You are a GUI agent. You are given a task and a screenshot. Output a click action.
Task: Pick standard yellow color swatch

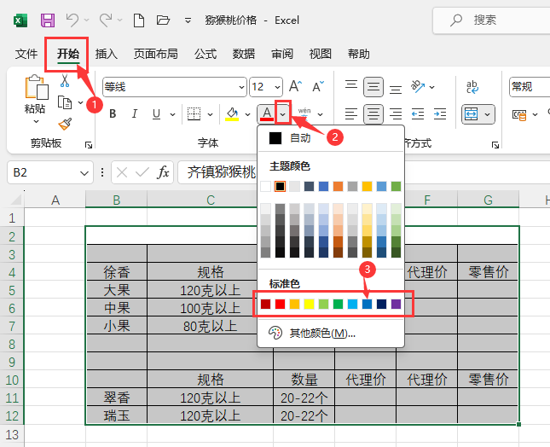(309, 304)
